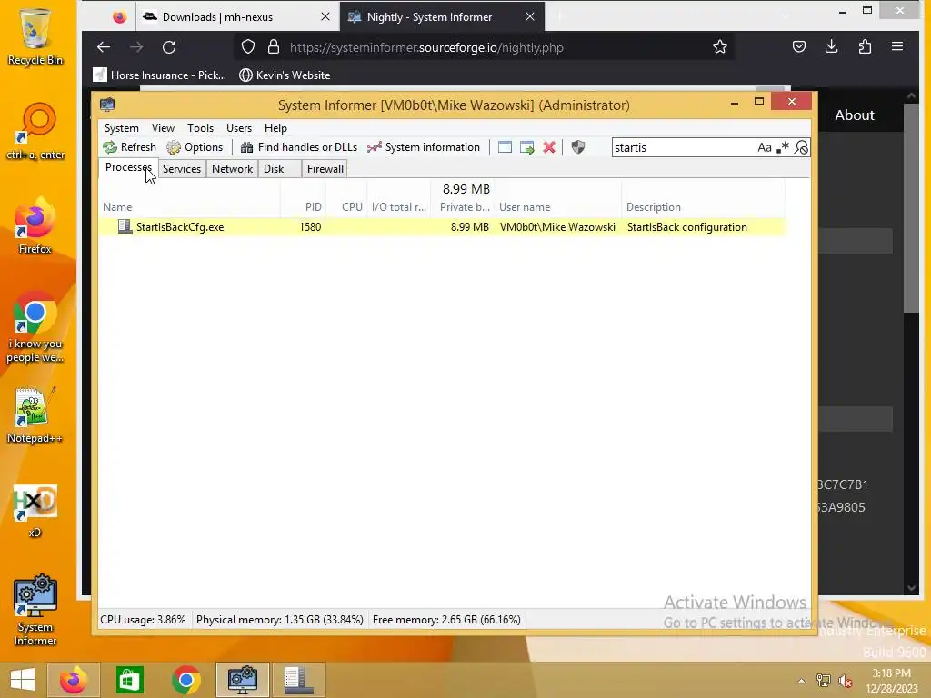Open Firefox downloads panel

[x=832, y=47]
